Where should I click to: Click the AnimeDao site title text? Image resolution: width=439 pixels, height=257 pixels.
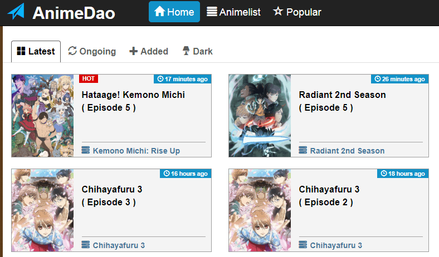(x=74, y=13)
